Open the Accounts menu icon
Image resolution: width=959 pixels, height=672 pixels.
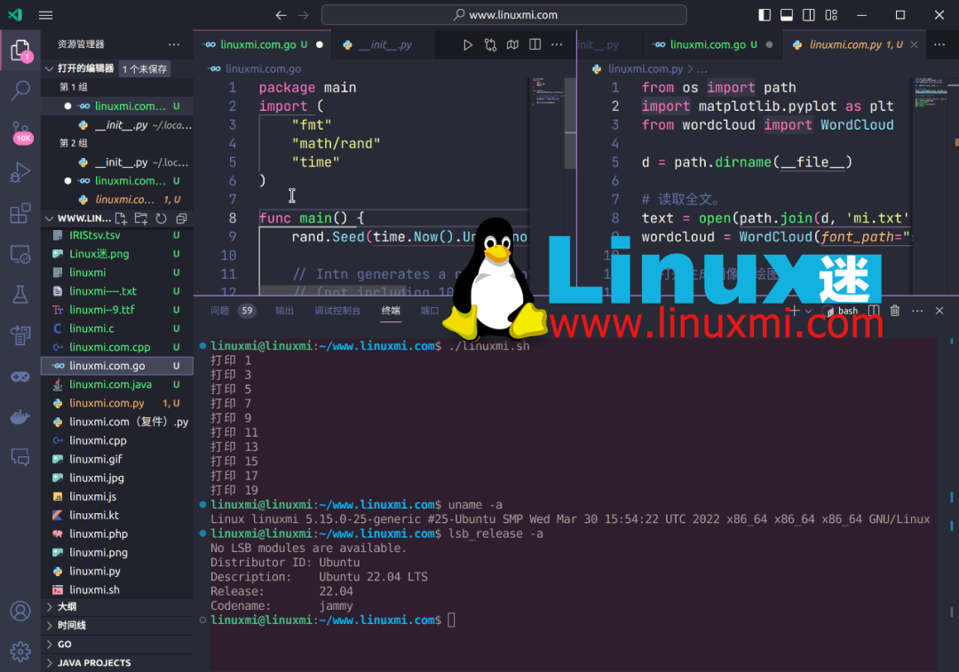coord(20,611)
